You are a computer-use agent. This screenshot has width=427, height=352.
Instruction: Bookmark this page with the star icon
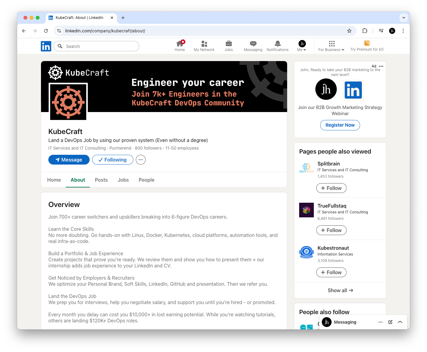tap(349, 31)
